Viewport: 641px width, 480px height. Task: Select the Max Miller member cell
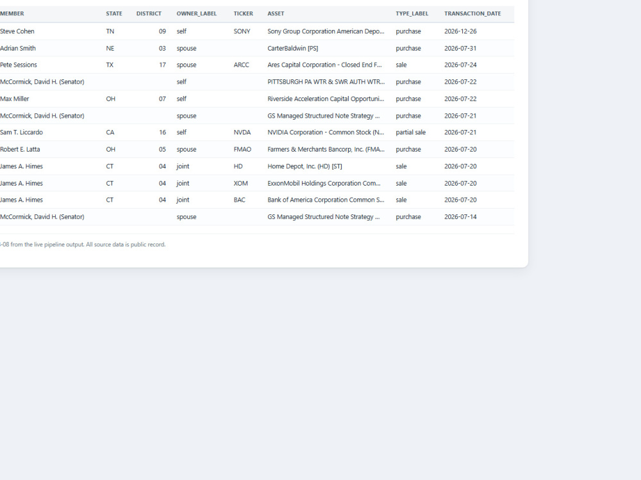coord(15,99)
